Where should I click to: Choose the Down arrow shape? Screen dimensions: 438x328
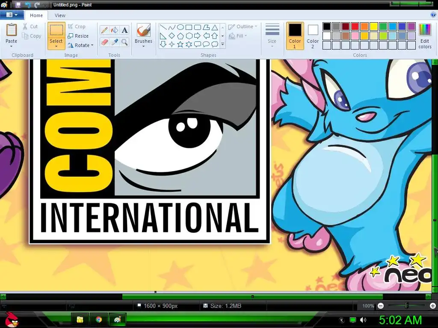coord(163,44)
